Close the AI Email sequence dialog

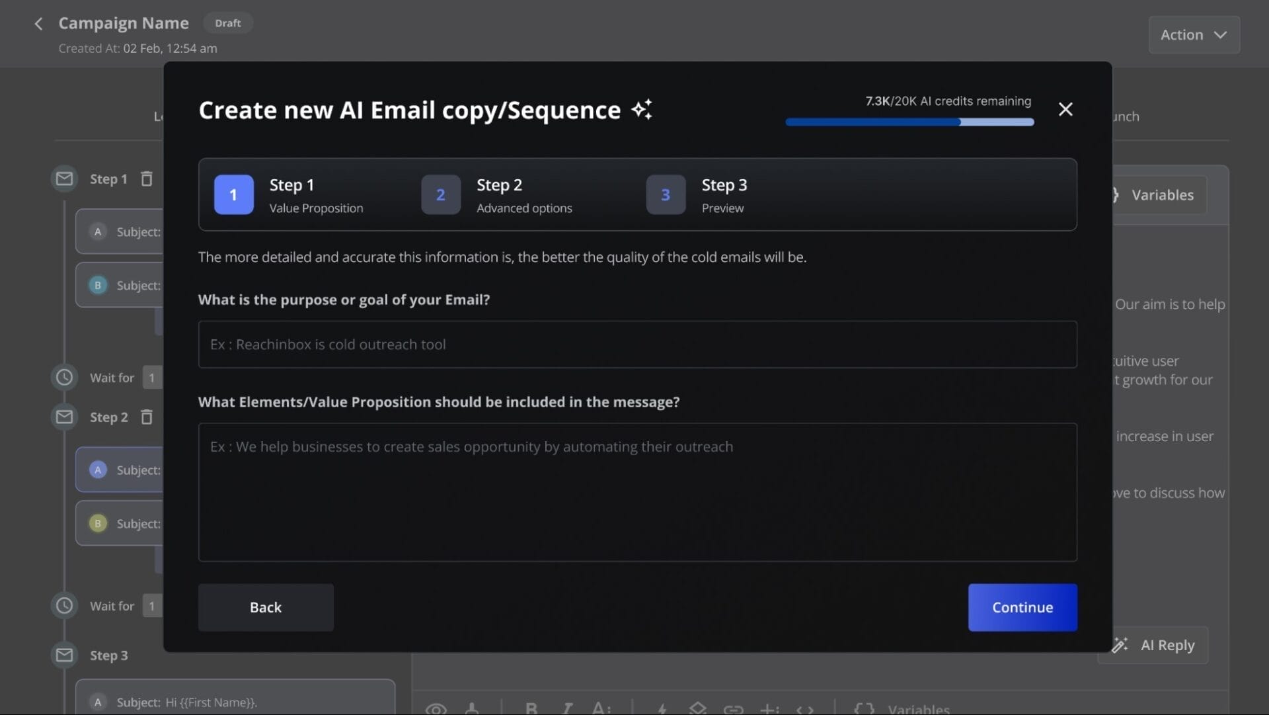(1065, 109)
